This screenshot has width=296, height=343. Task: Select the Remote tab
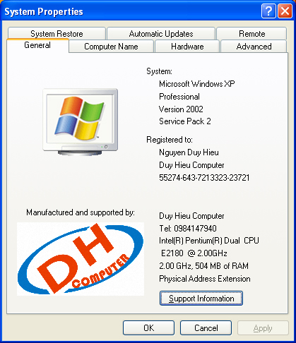tap(251, 33)
